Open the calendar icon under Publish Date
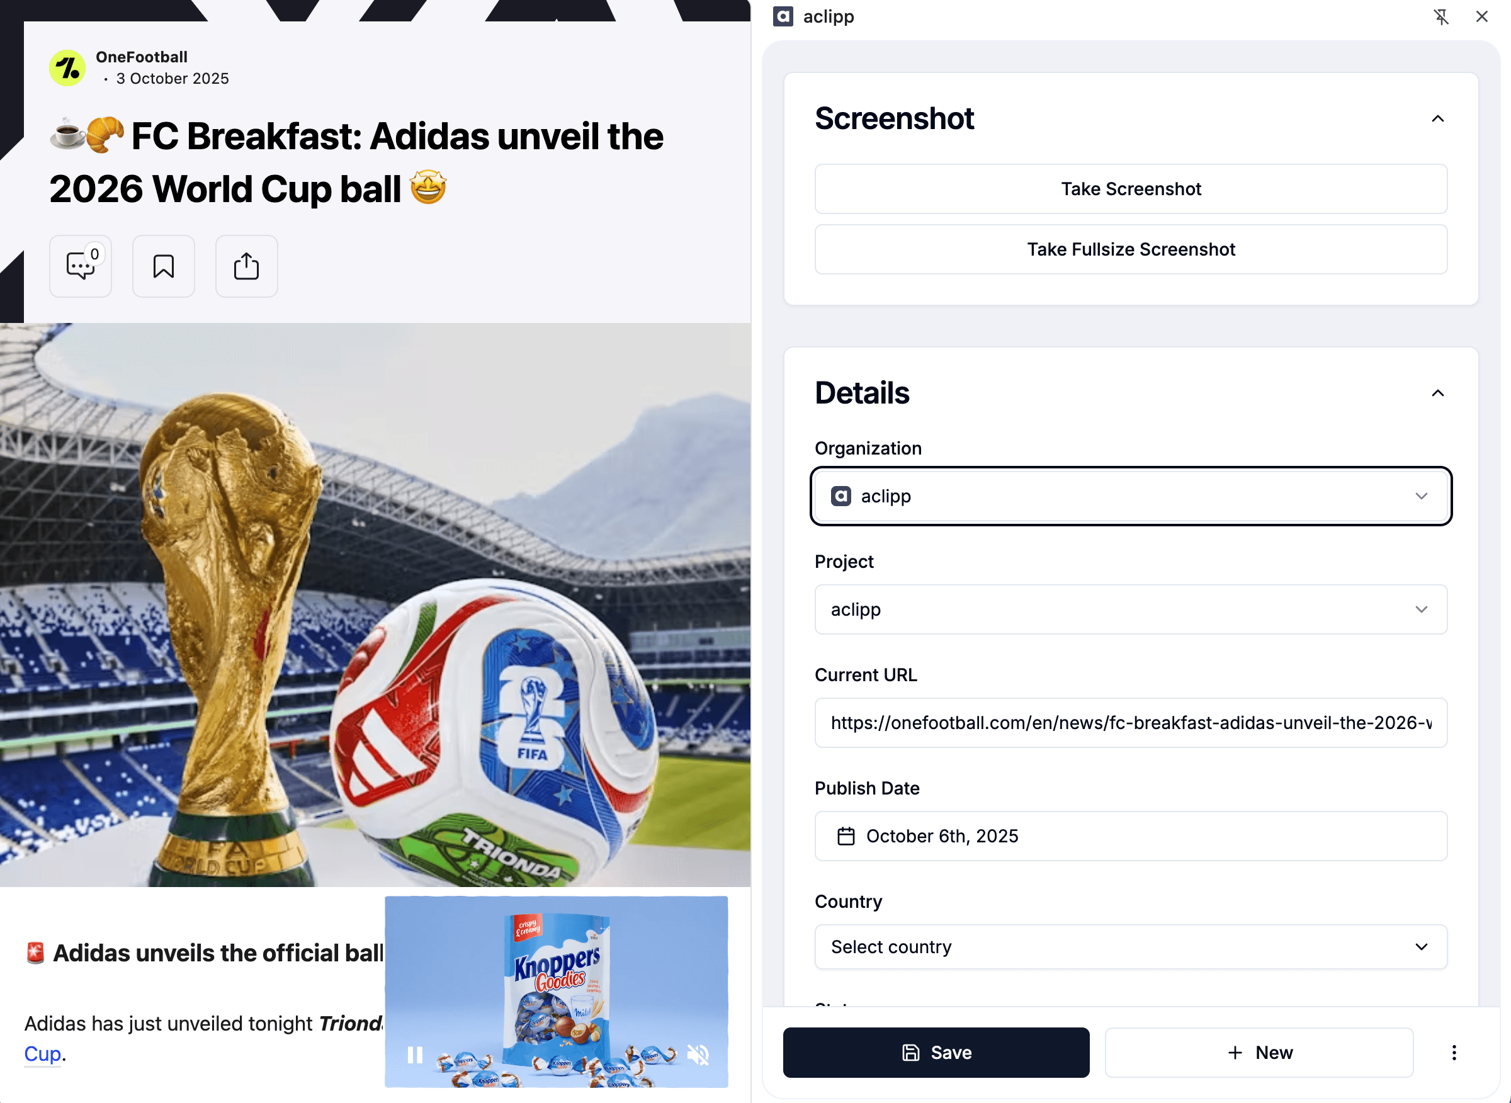This screenshot has width=1511, height=1103. 846,835
